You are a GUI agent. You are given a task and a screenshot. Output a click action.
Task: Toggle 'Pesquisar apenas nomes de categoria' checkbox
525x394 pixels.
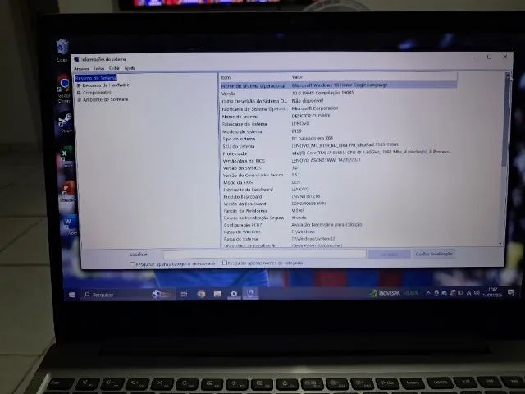[x=225, y=263]
